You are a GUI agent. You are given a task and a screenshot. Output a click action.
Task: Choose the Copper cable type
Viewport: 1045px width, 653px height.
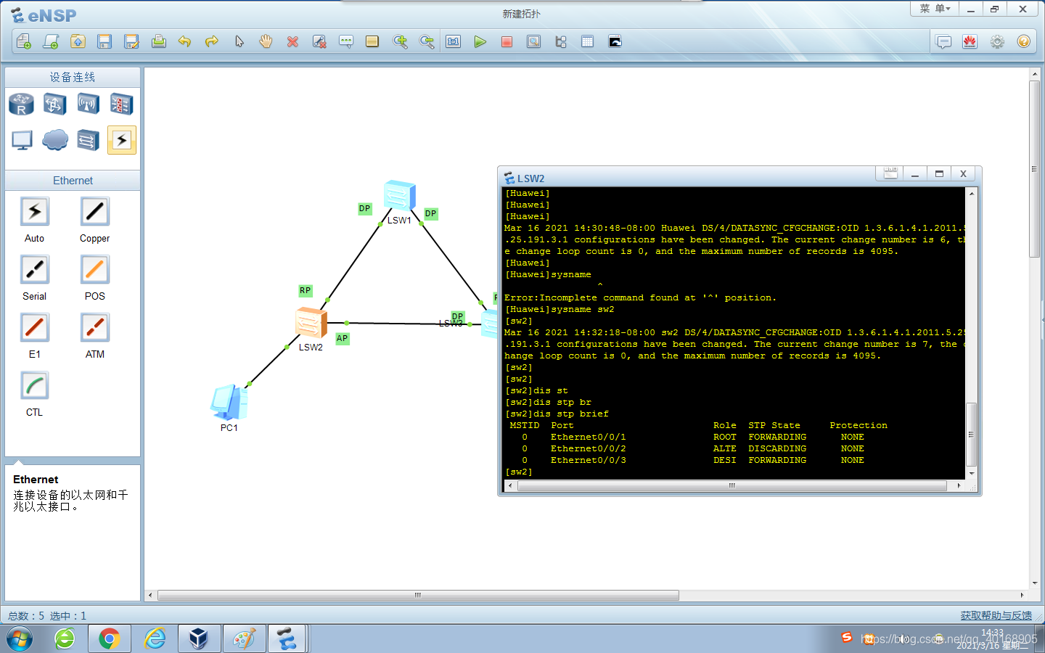94,212
